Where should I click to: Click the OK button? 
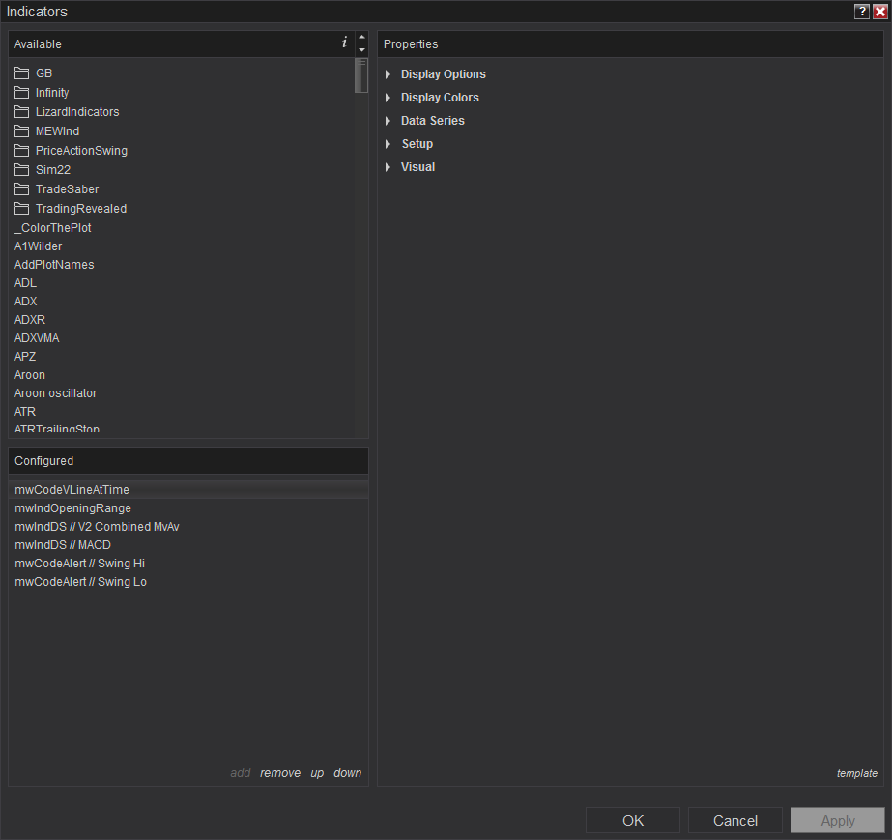pyautogui.click(x=633, y=820)
